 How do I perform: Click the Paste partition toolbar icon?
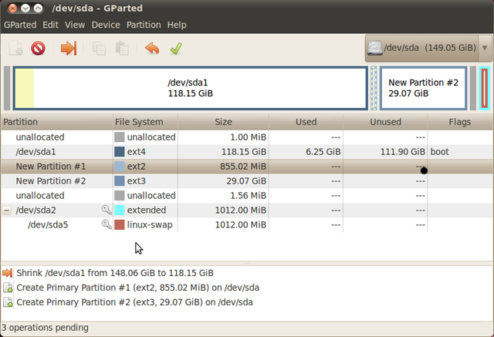[x=121, y=49]
